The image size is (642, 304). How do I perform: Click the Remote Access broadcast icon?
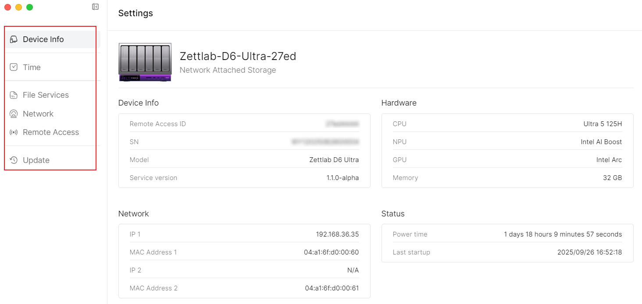[x=14, y=132]
